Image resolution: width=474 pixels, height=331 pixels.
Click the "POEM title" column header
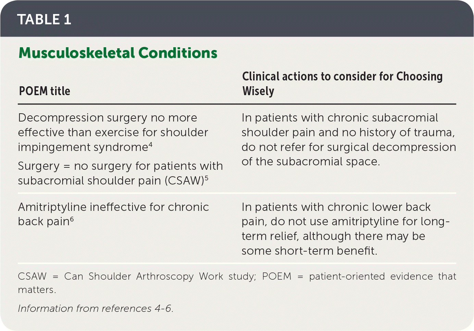click(x=45, y=91)
